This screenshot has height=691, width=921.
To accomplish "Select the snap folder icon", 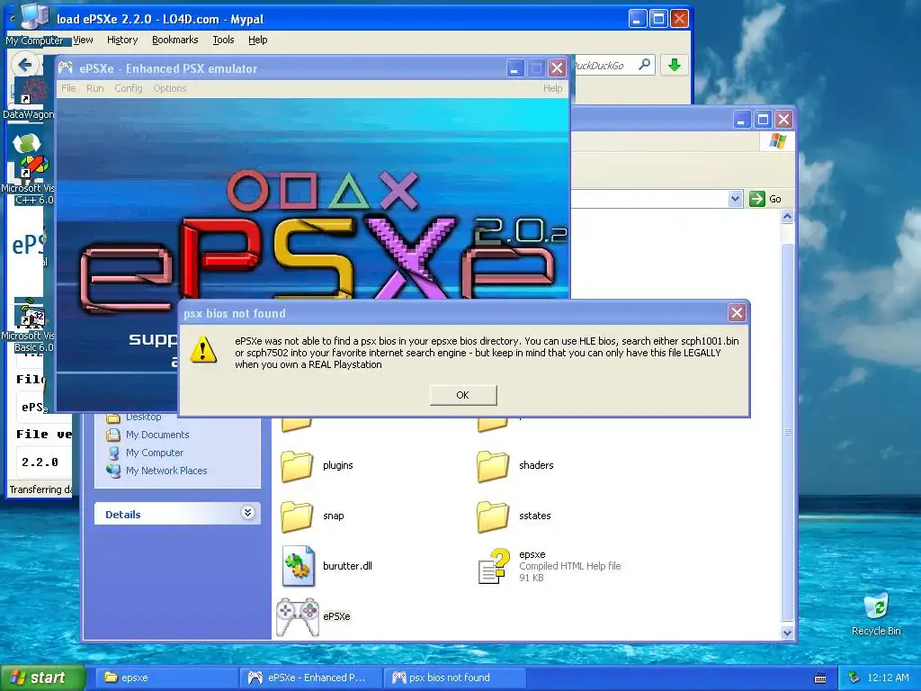I will click(297, 516).
